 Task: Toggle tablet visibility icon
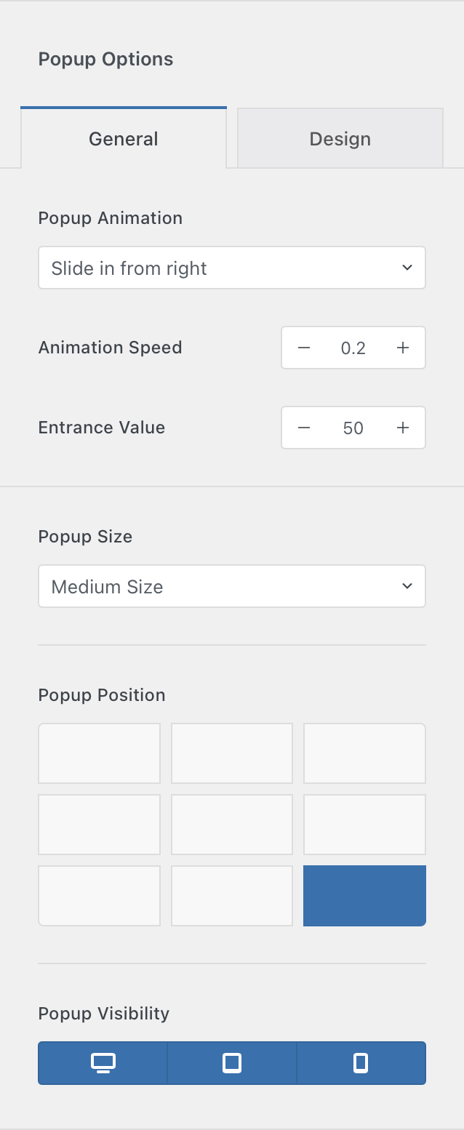click(x=232, y=1063)
